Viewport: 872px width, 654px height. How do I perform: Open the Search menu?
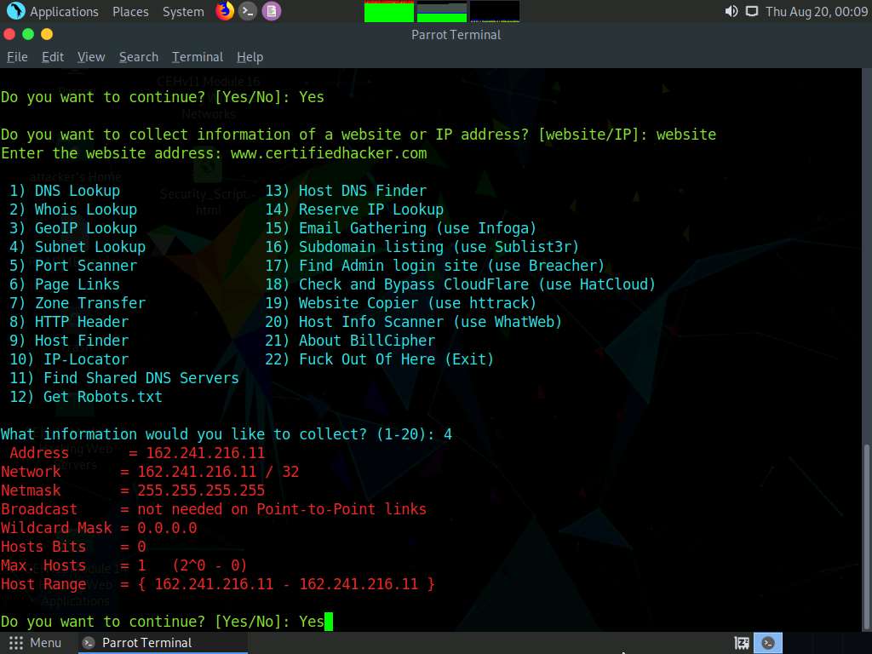click(139, 57)
